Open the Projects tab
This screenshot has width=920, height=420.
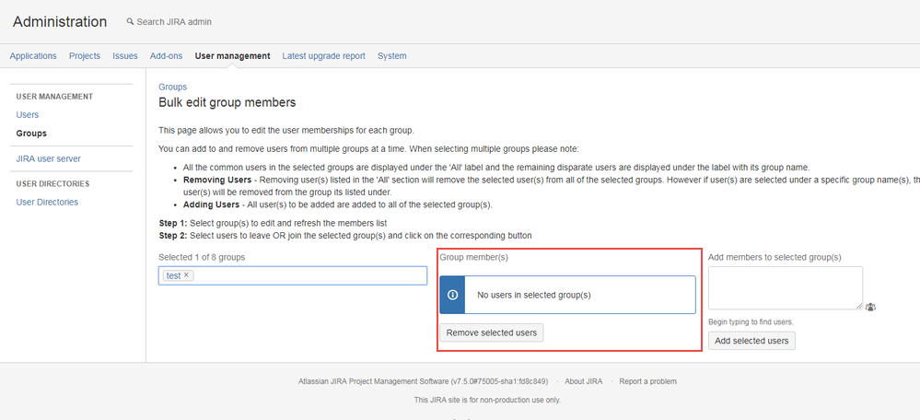[85, 56]
